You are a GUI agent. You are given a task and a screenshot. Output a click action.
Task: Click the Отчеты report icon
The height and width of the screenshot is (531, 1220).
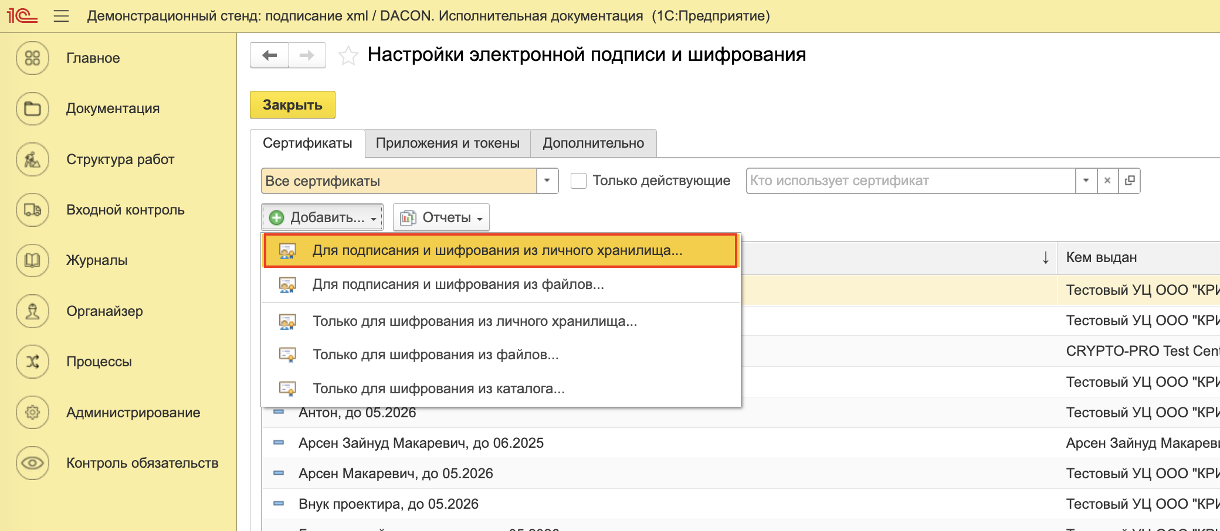click(408, 217)
